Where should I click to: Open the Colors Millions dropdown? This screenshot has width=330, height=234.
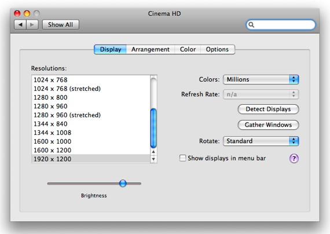click(x=261, y=79)
